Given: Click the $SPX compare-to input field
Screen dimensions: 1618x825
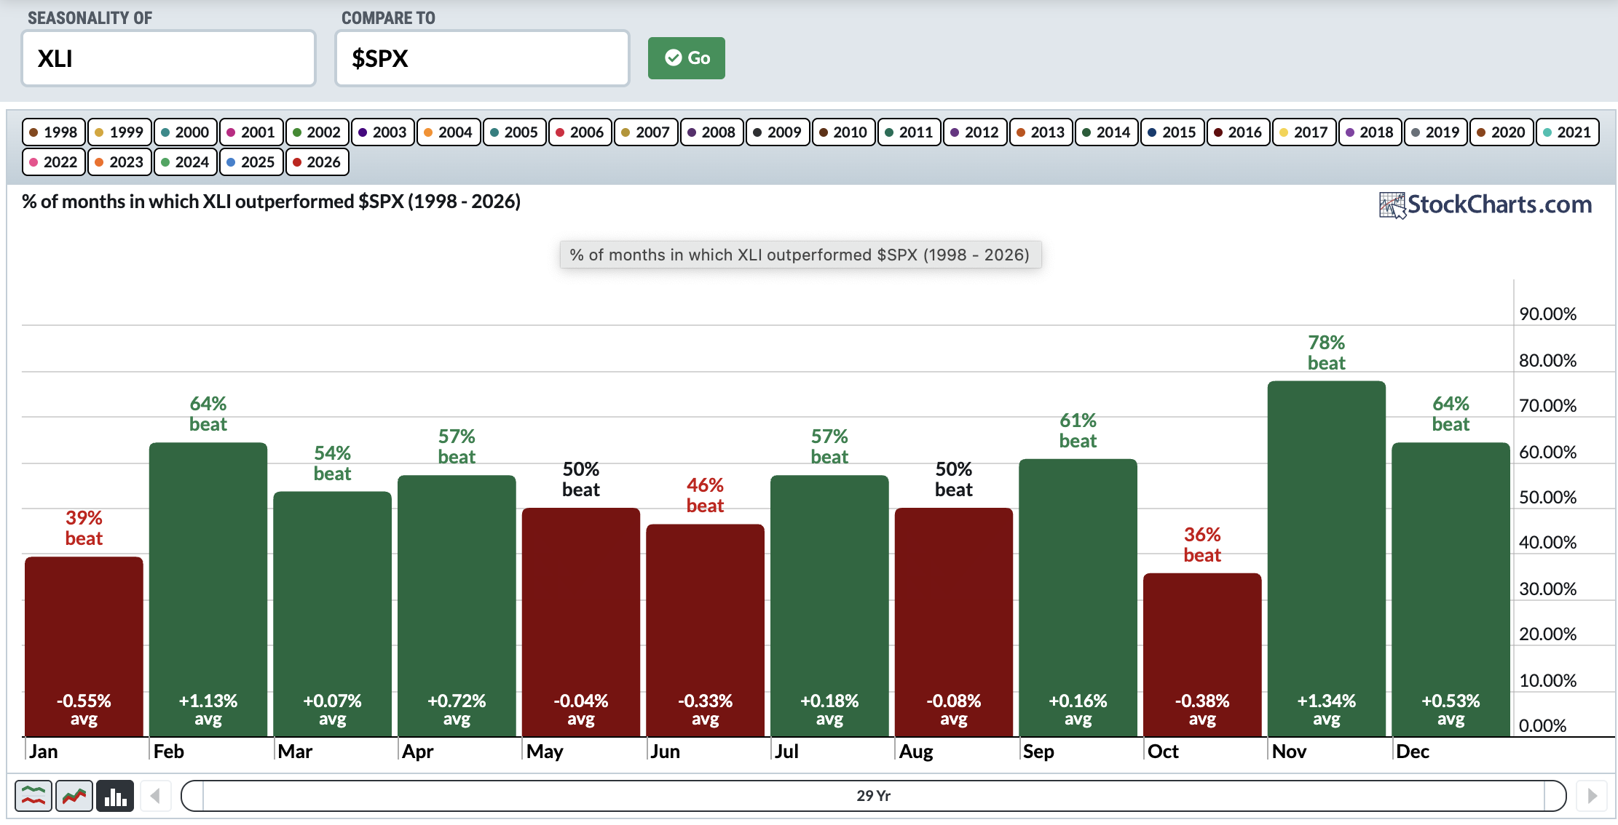Looking at the screenshot, I should [482, 58].
